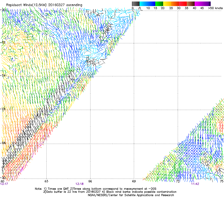Click the '69' longitude axis label
The width and height of the screenshot is (224, 197).
(x=134, y=181)
